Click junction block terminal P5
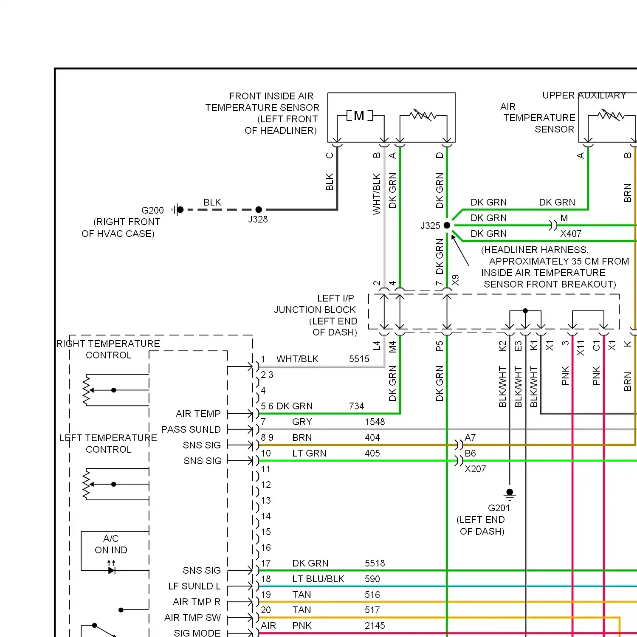637x637 pixels. pyautogui.click(x=440, y=347)
